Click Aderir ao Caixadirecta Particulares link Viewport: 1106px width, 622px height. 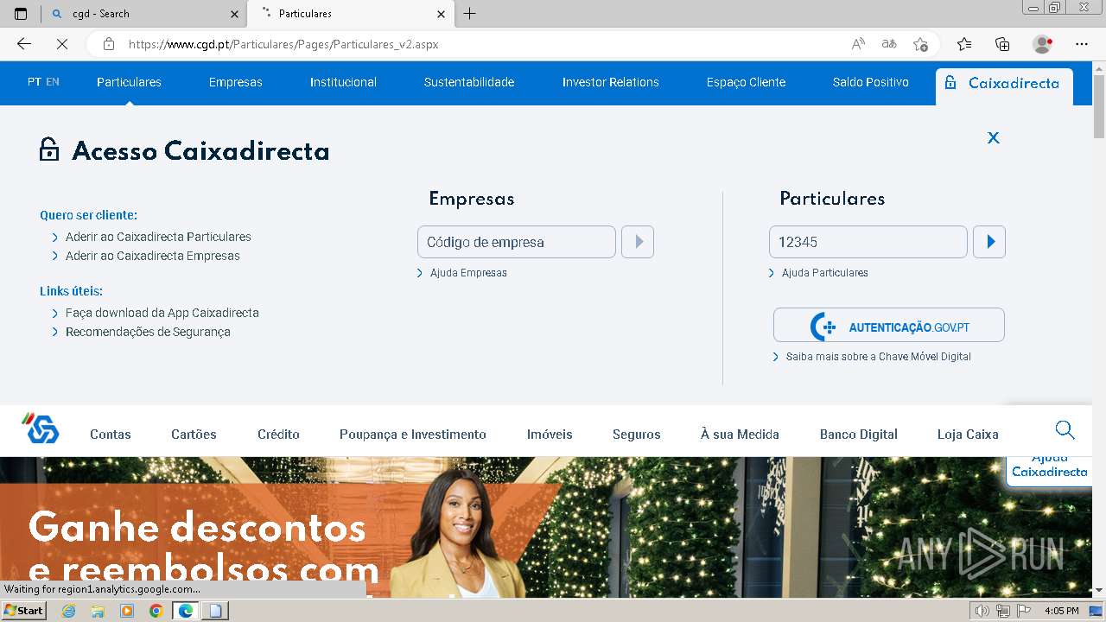coord(158,237)
